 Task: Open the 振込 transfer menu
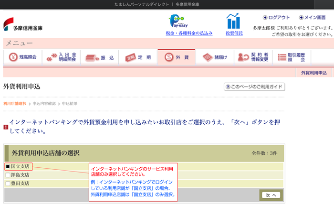[x=99, y=57]
